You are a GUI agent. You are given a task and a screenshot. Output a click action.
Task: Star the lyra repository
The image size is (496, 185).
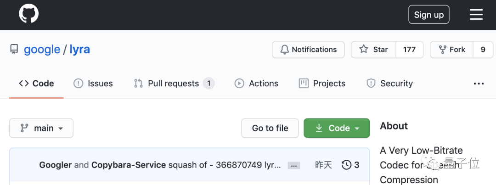pyautogui.click(x=373, y=50)
